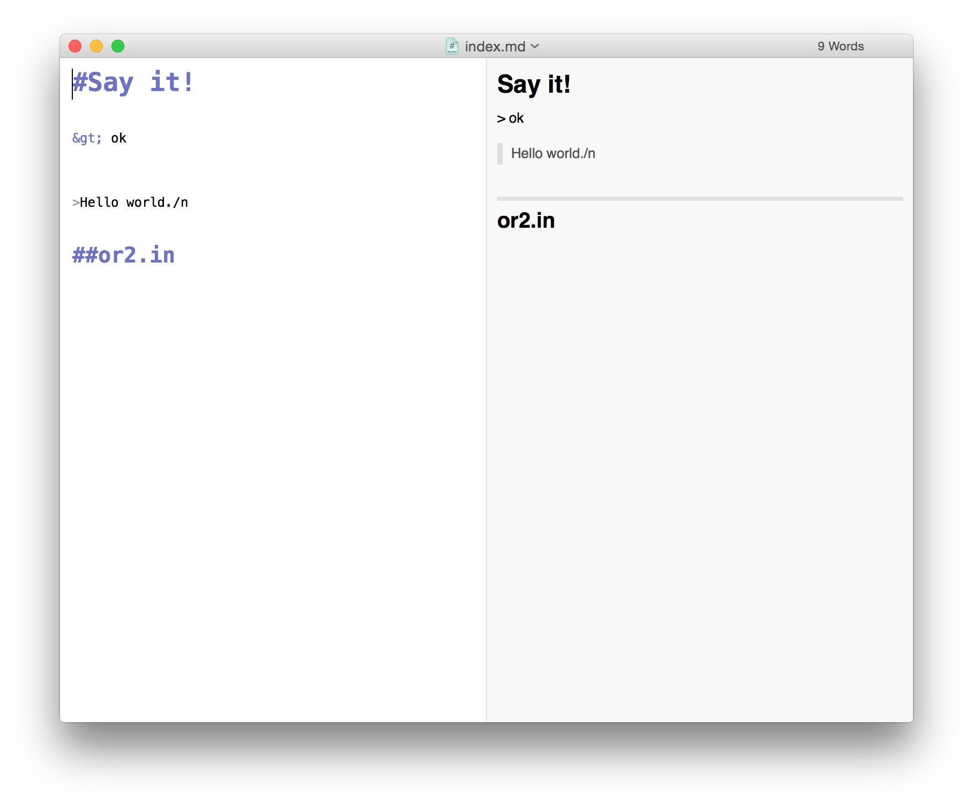Screen dimensions: 973x808
Task: Click the gray '>' blockquote marker in editor
Action: [76, 203]
